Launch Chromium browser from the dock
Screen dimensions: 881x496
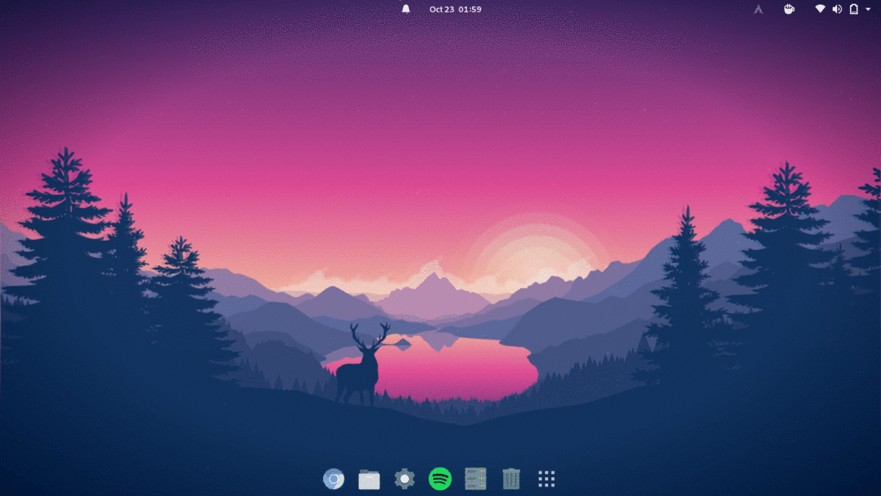coord(334,478)
